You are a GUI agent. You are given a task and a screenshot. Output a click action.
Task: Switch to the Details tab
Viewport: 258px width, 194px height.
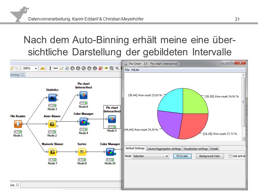[x=214, y=149]
